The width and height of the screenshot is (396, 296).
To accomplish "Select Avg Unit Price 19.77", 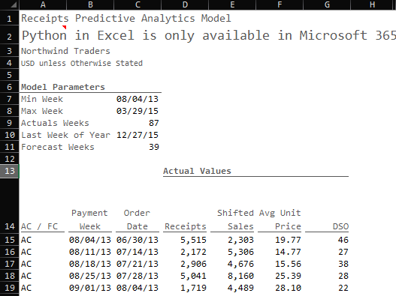I will (x=288, y=240).
